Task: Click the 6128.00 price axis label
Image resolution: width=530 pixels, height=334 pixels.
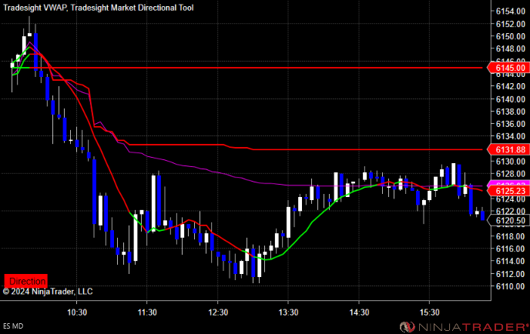Action: click(x=511, y=174)
